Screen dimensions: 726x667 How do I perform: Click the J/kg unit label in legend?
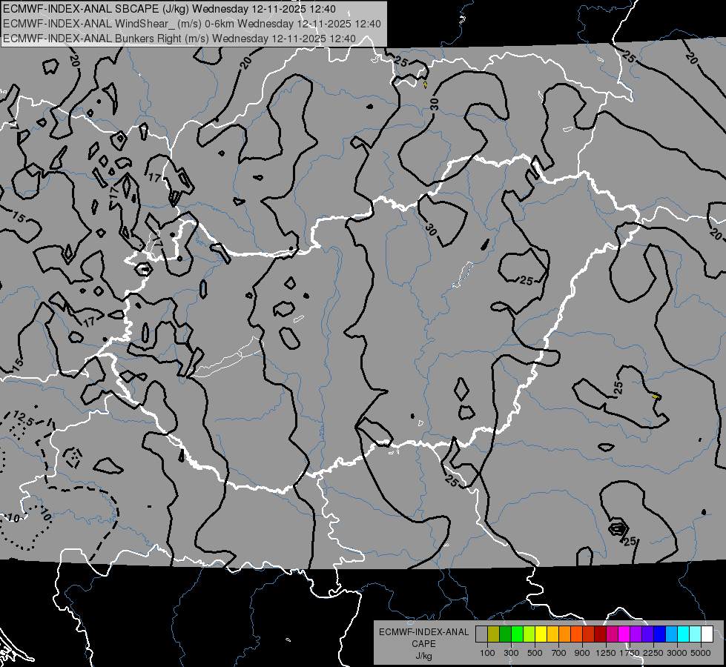tap(423, 656)
